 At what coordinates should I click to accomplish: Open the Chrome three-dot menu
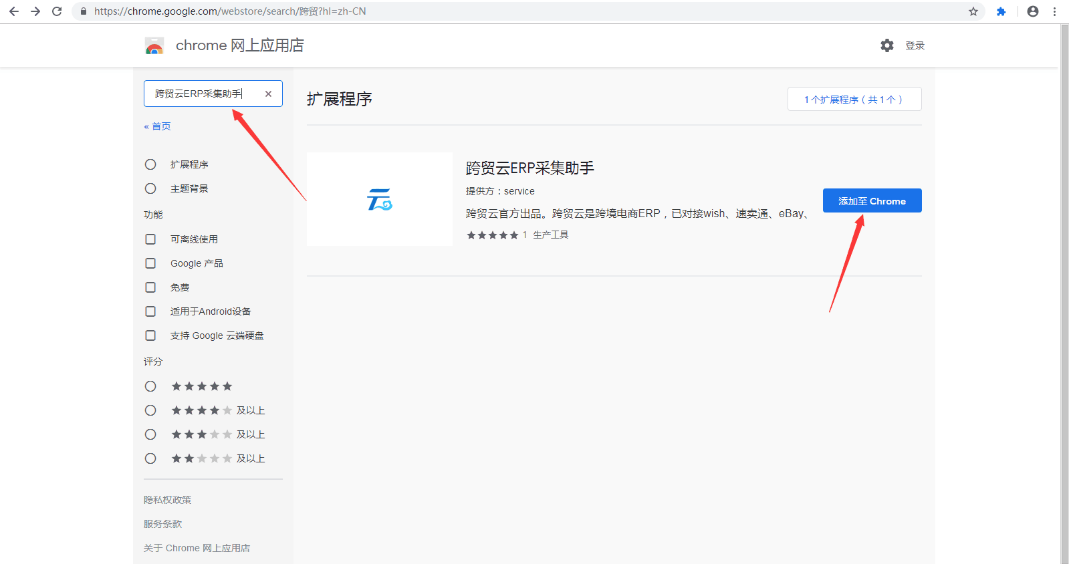[1054, 11]
